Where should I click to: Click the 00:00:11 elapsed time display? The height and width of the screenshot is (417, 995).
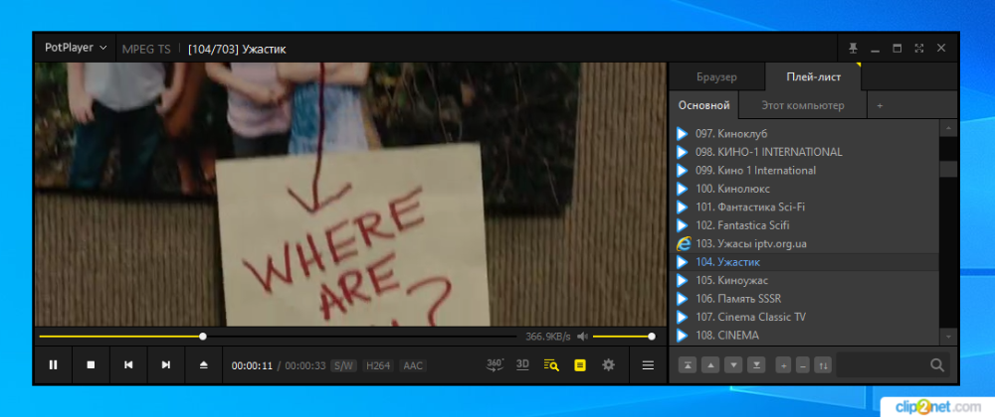(252, 365)
